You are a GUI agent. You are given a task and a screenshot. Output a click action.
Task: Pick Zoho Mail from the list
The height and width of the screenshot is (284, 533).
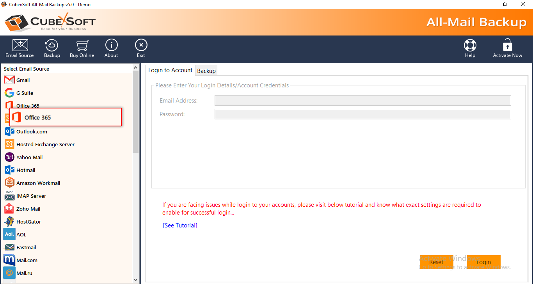28,209
